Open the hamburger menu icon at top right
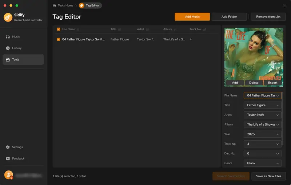This screenshot has height=185, width=291. (284, 6)
